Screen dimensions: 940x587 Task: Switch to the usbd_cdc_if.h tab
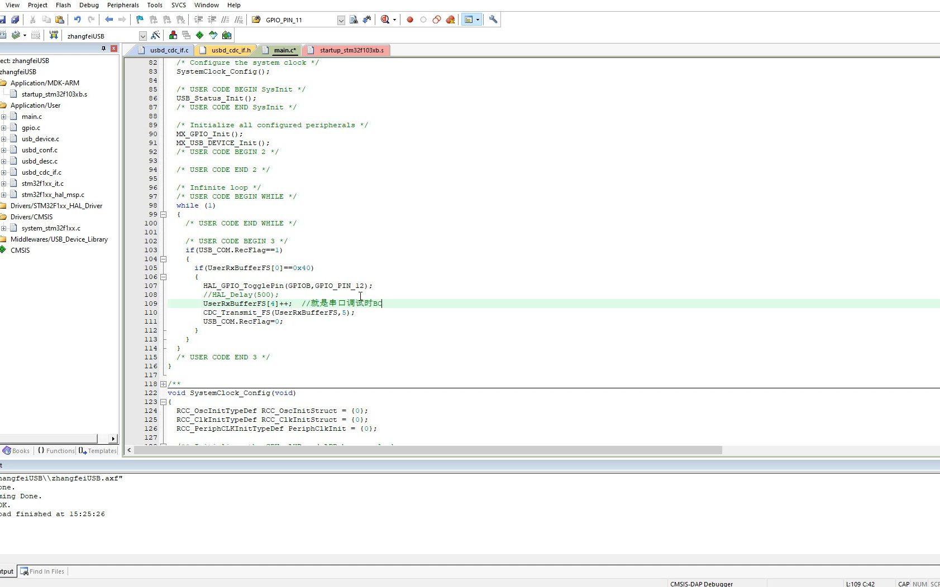231,50
